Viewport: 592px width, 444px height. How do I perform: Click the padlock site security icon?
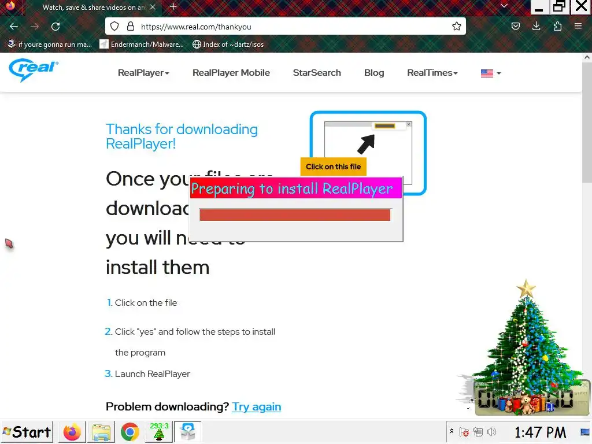click(131, 27)
